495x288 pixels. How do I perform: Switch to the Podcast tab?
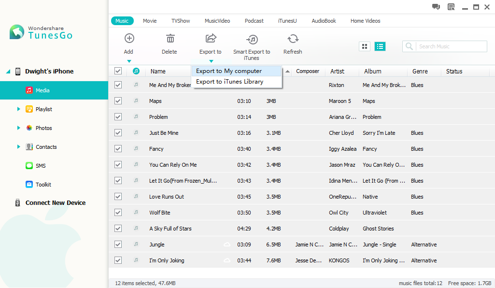(254, 21)
